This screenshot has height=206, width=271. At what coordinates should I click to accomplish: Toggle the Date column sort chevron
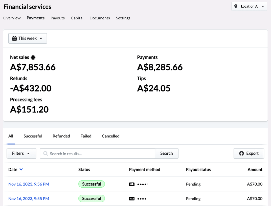pyautogui.click(x=21, y=169)
